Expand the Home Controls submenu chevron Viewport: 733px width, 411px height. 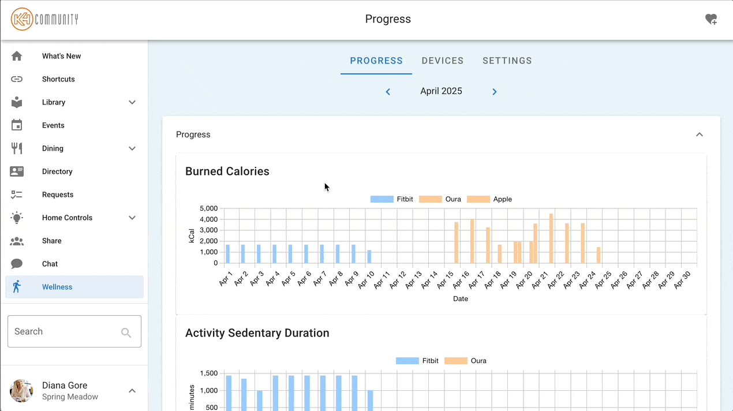coord(132,218)
